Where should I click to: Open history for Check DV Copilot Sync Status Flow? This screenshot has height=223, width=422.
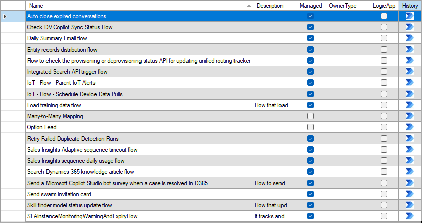pos(410,27)
